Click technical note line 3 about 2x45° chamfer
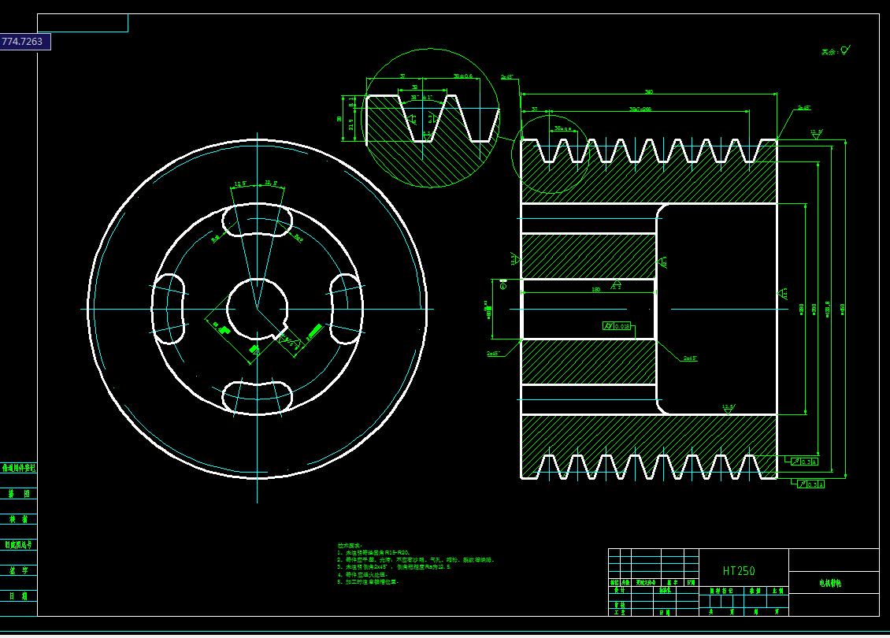 coord(394,566)
